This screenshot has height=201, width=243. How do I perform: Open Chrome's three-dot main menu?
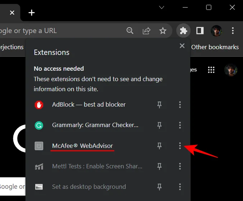pos(233,31)
